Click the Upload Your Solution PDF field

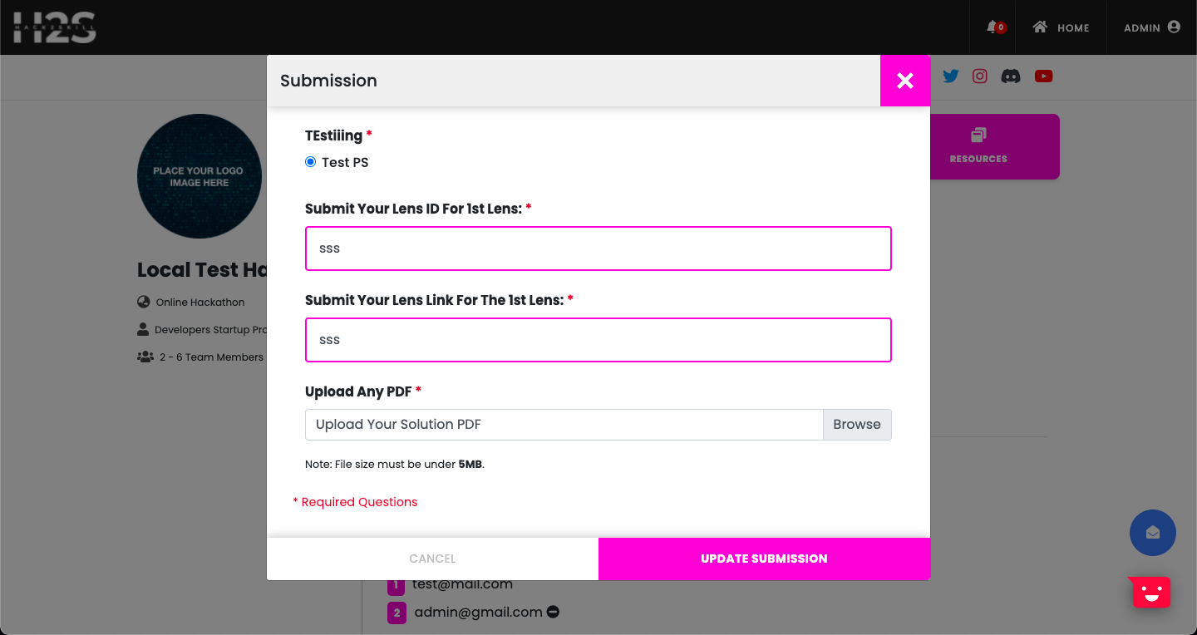click(x=564, y=425)
